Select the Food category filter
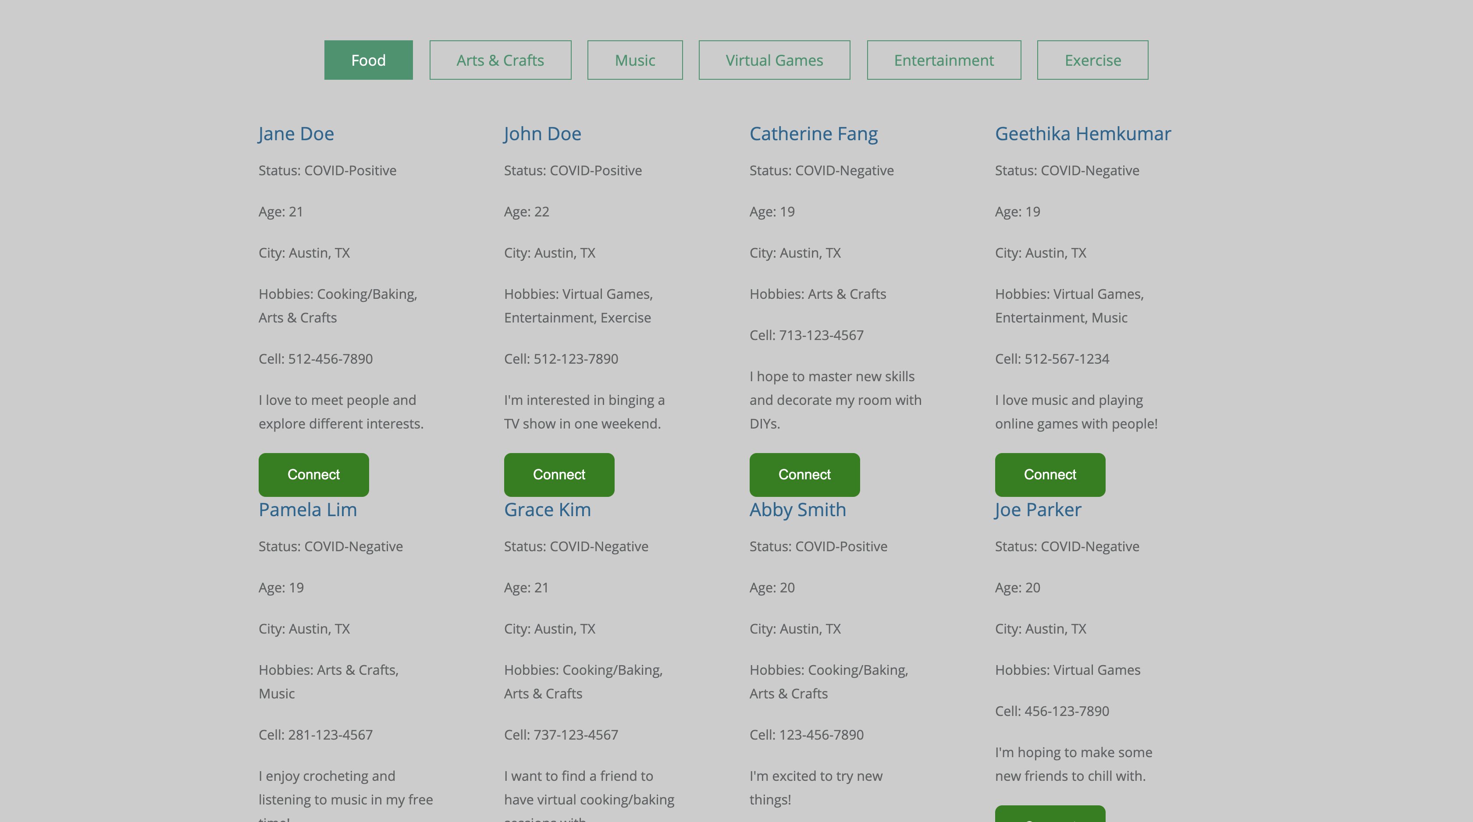1473x822 pixels. (x=368, y=60)
